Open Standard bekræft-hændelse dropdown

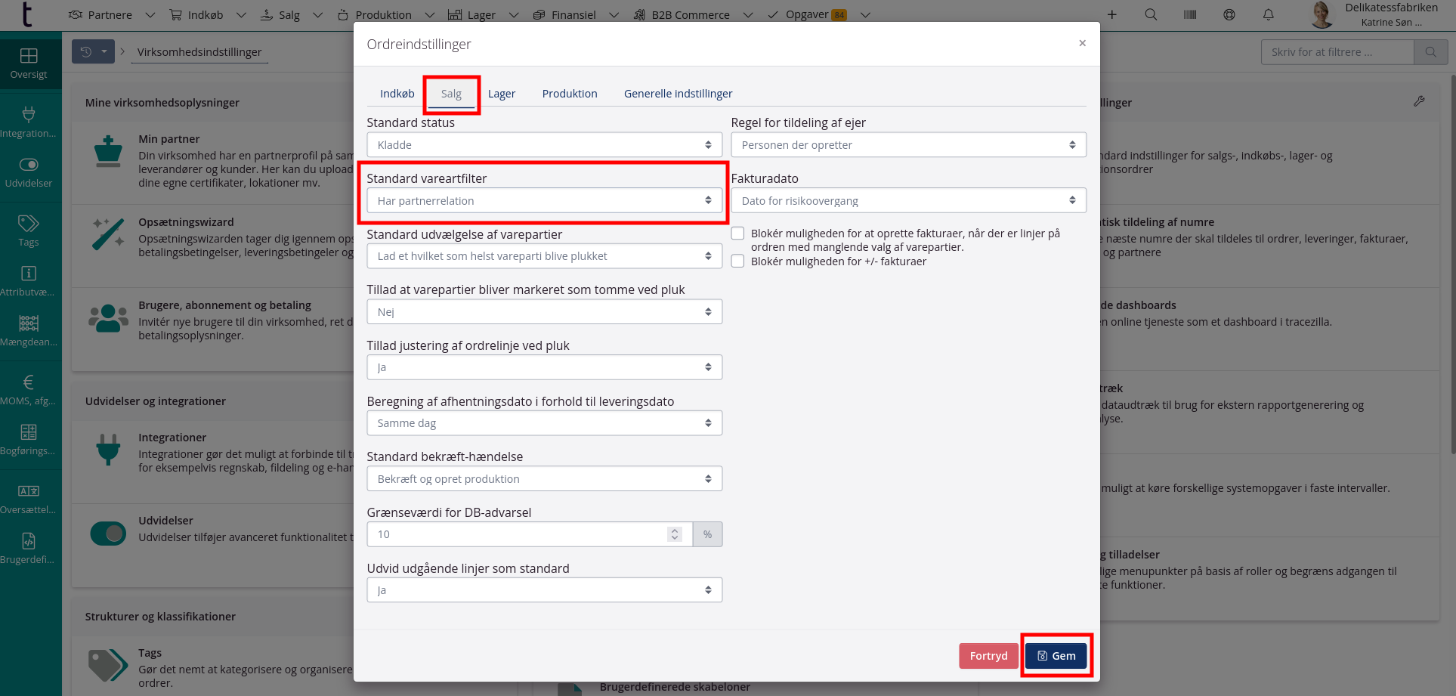click(544, 479)
